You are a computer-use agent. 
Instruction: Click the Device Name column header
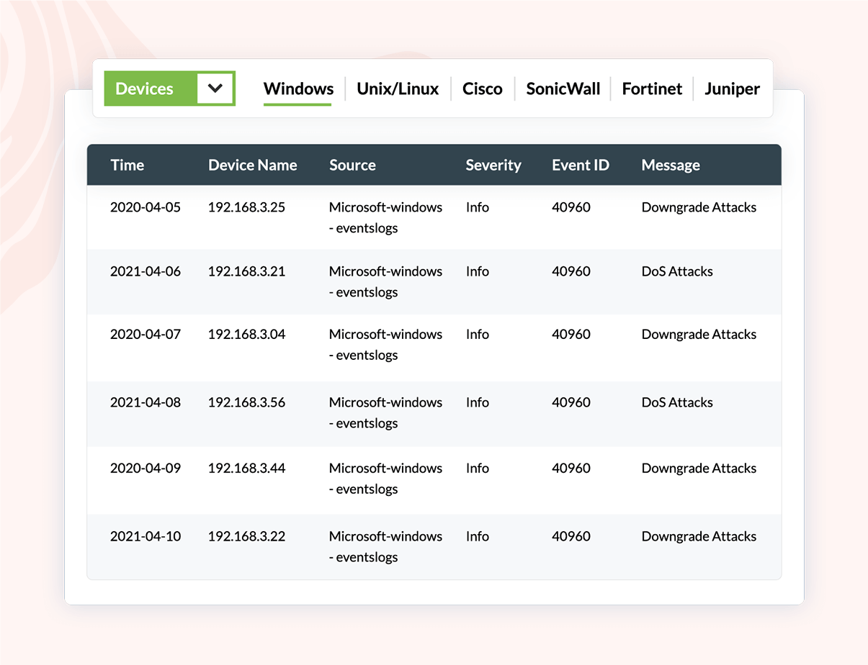pos(252,165)
